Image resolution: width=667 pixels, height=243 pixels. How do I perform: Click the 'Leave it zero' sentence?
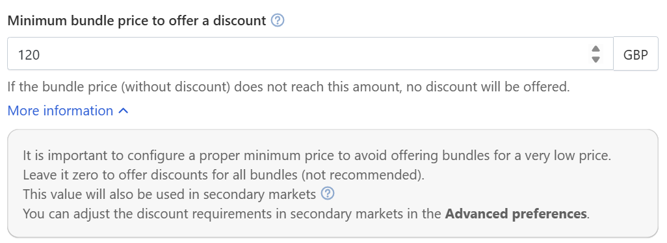pos(224,175)
